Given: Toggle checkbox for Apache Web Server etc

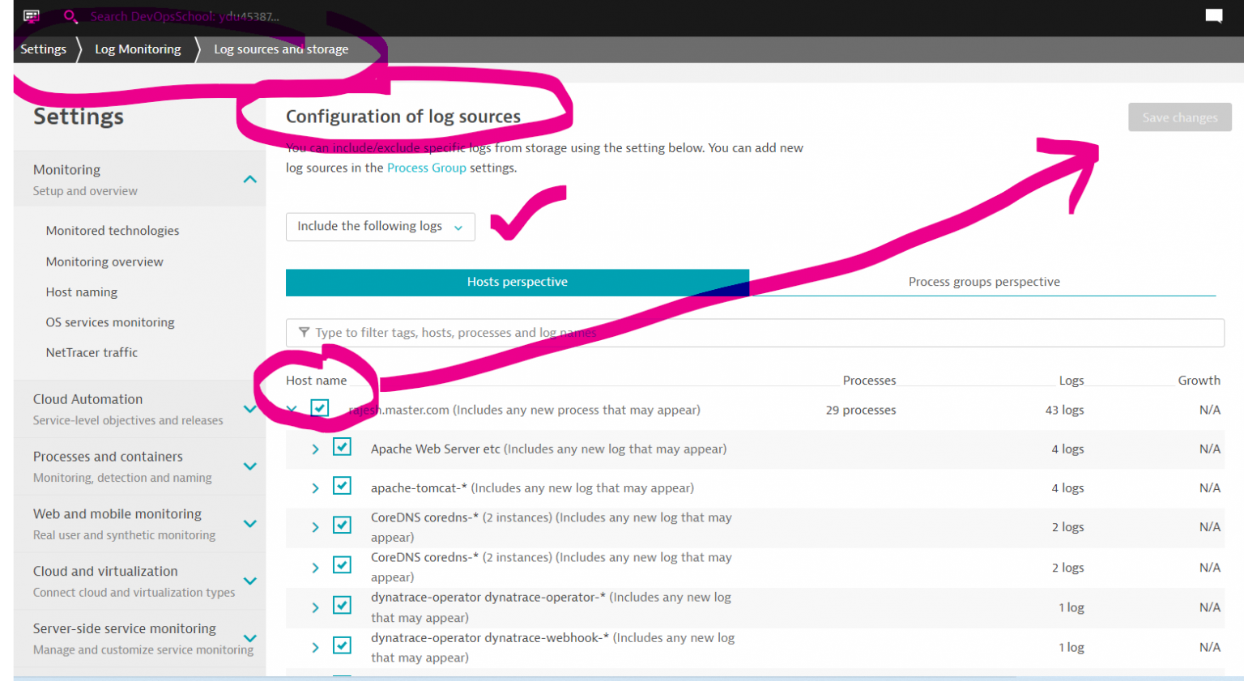Looking at the screenshot, I should 343,447.
